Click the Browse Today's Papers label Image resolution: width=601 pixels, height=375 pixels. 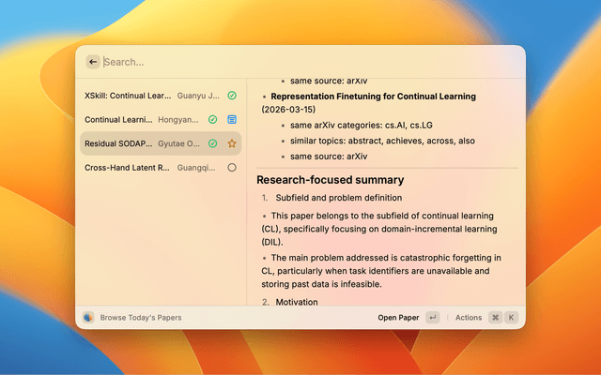[141, 318]
